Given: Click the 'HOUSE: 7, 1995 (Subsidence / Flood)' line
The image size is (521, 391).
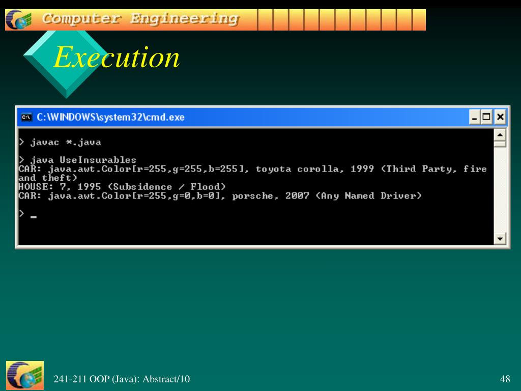Looking at the screenshot, I should click(122, 186).
